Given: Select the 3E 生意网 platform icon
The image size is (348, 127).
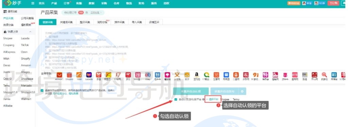Looking at the screenshot, I should pos(216,75).
